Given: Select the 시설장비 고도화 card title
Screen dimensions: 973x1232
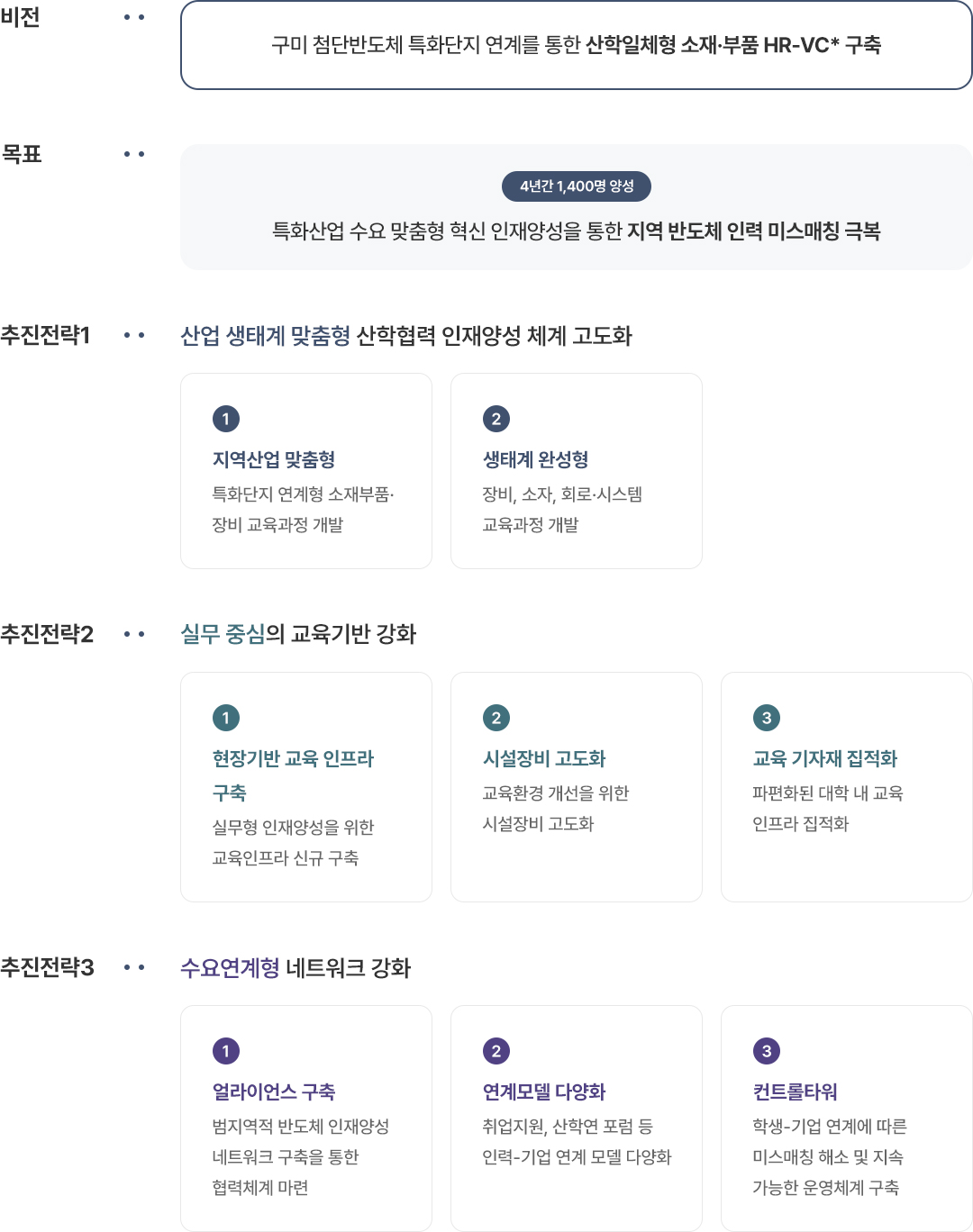Looking at the screenshot, I should point(544,758).
